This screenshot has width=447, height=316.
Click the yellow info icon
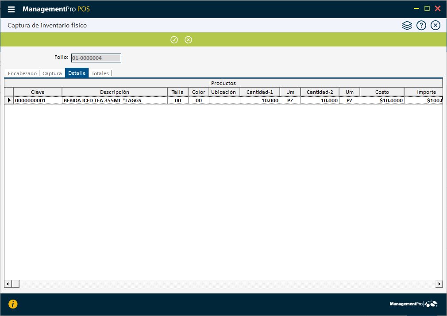[13, 304]
